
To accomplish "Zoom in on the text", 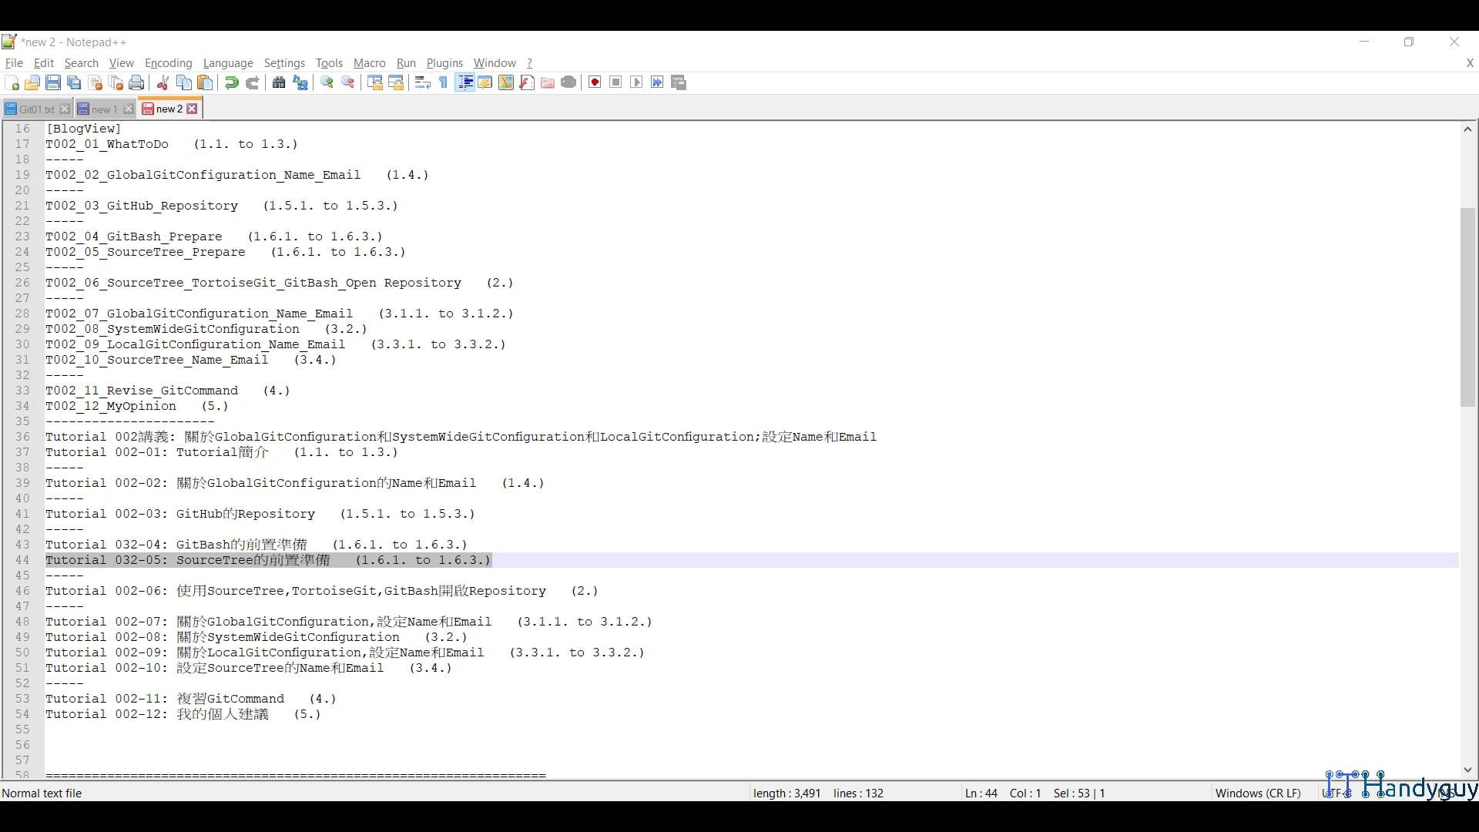I will point(327,82).
